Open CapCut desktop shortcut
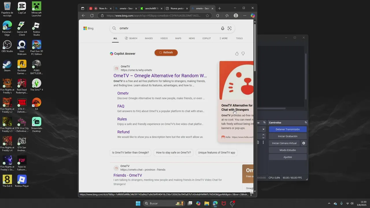 pyautogui.click(x=22, y=8)
